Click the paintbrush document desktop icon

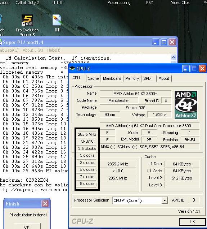point(57,23)
